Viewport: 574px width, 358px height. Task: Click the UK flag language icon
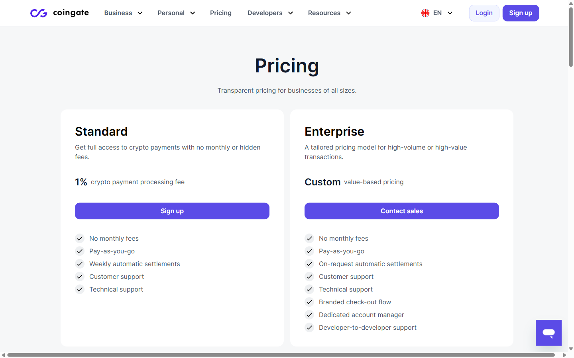click(x=425, y=13)
